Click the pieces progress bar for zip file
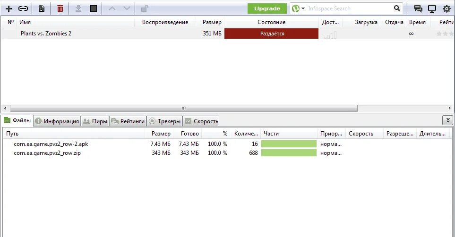Viewport: 455px width, 237px height. pos(289,153)
